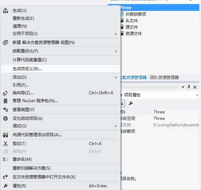Choose 设为启动项目(A) menu entry

click(60, 118)
